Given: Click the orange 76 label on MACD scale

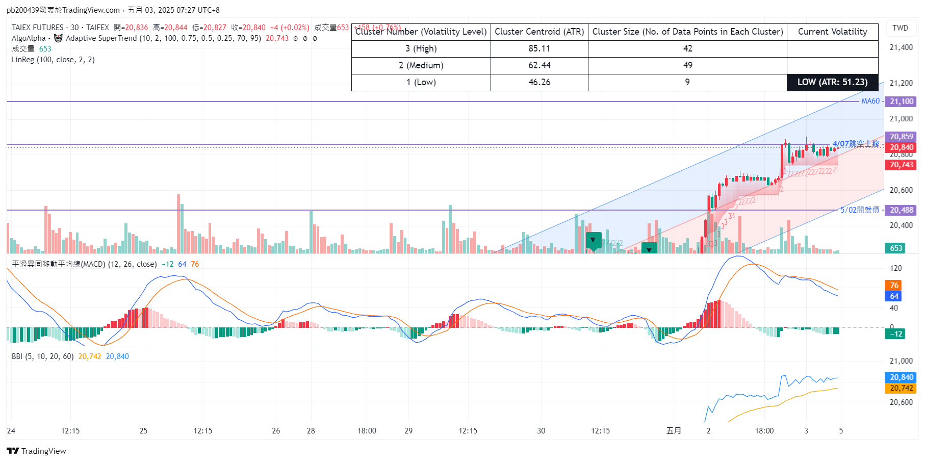Looking at the screenshot, I should [x=894, y=286].
